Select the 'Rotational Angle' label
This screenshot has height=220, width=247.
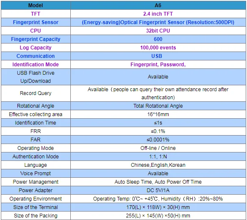pos(36,106)
